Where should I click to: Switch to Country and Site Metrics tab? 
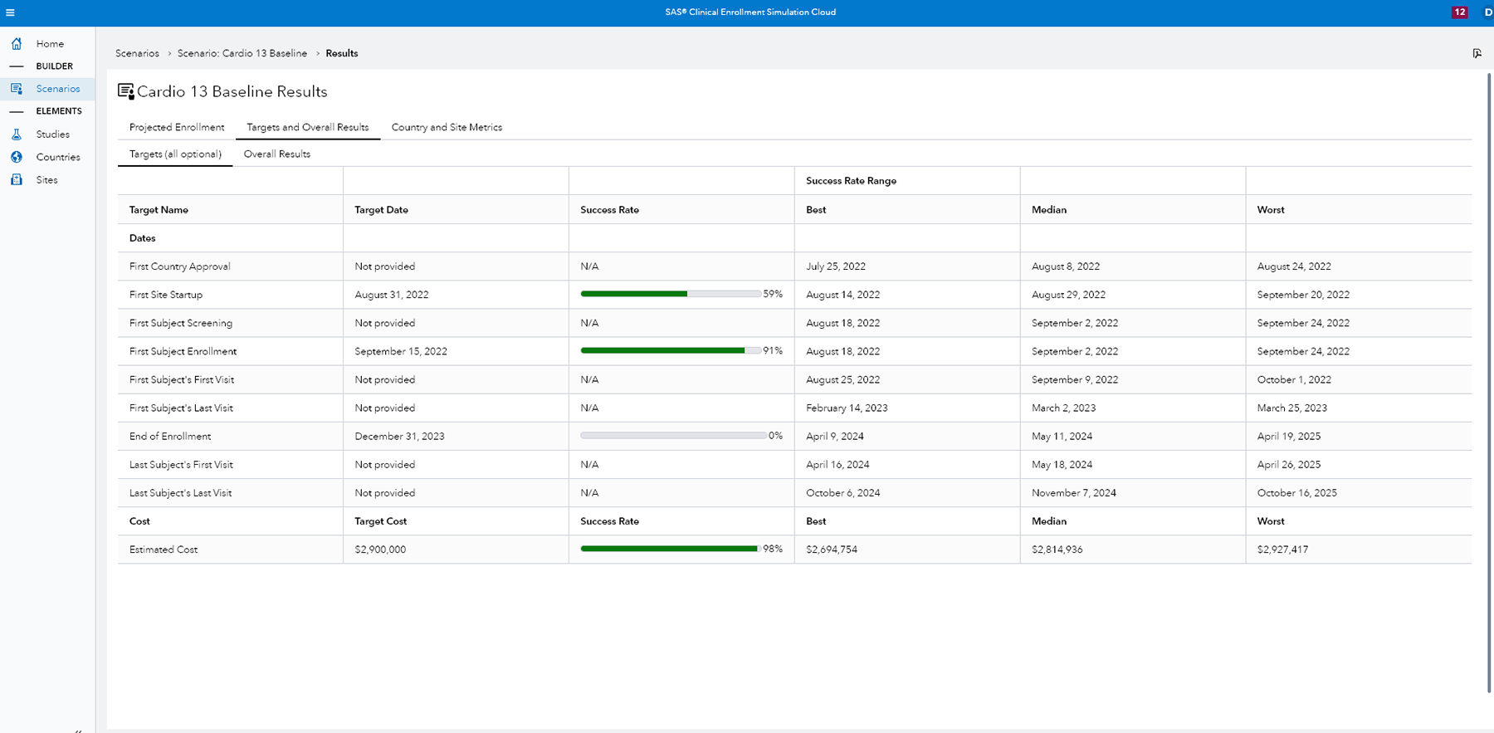[x=447, y=127]
